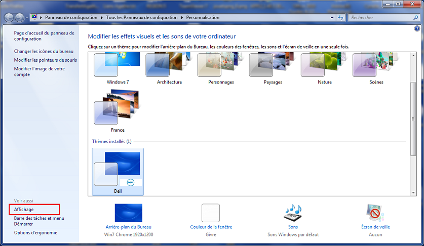Expand arrow after 'Panneau de configuration' breadcrumb
424x246 pixels.
point(102,18)
